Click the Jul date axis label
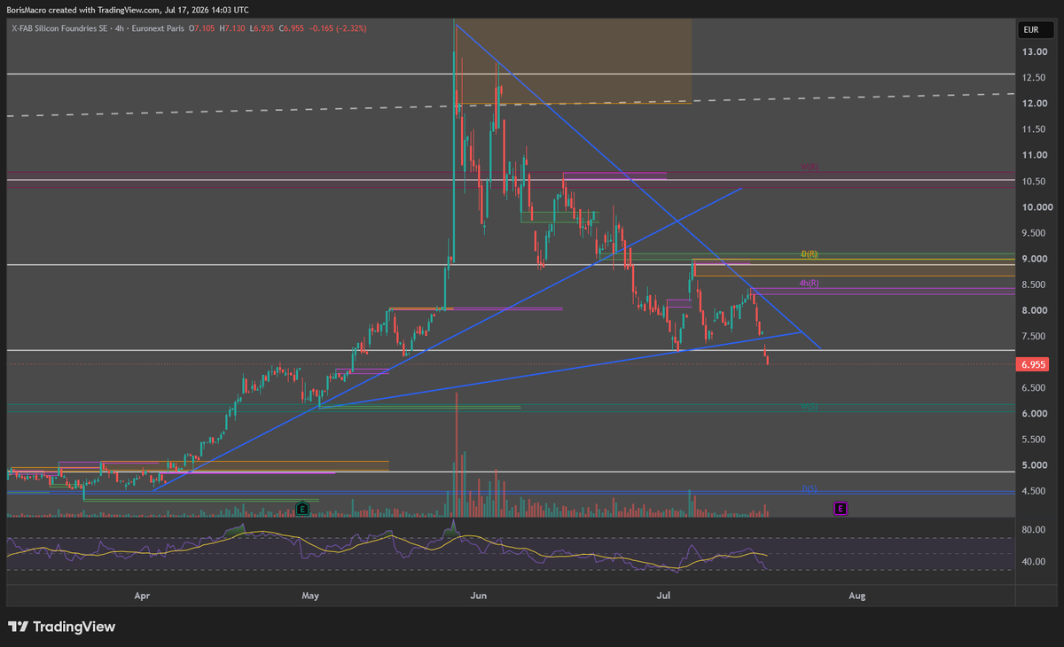This screenshot has width=1064, height=647. tap(665, 596)
